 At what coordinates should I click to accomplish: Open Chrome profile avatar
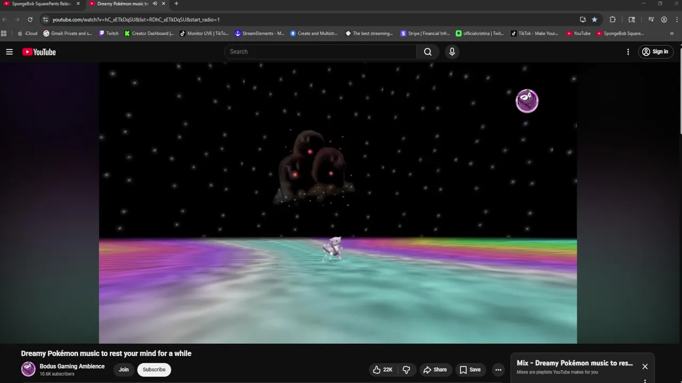coord(664,20)
